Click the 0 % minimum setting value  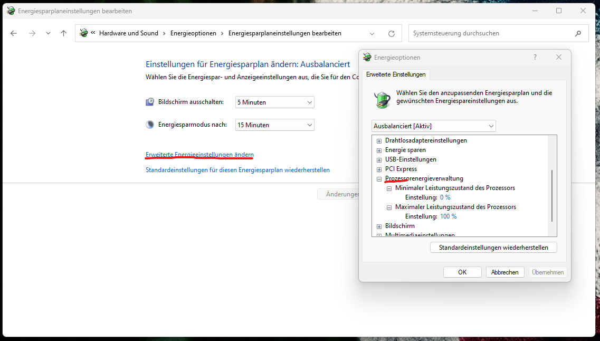(x=445, y=197)
